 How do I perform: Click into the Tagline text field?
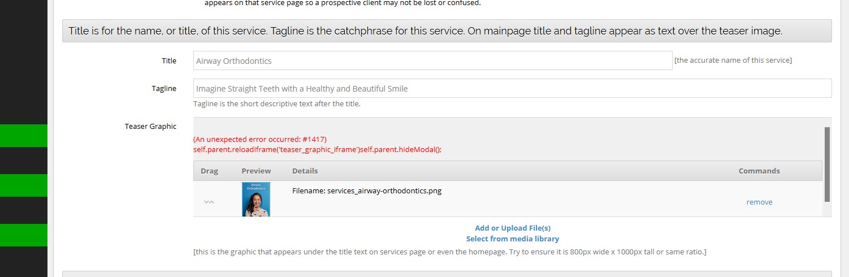512,88
